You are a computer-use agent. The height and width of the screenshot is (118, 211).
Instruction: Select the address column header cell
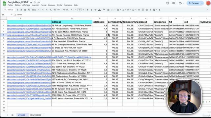(72, 22)
